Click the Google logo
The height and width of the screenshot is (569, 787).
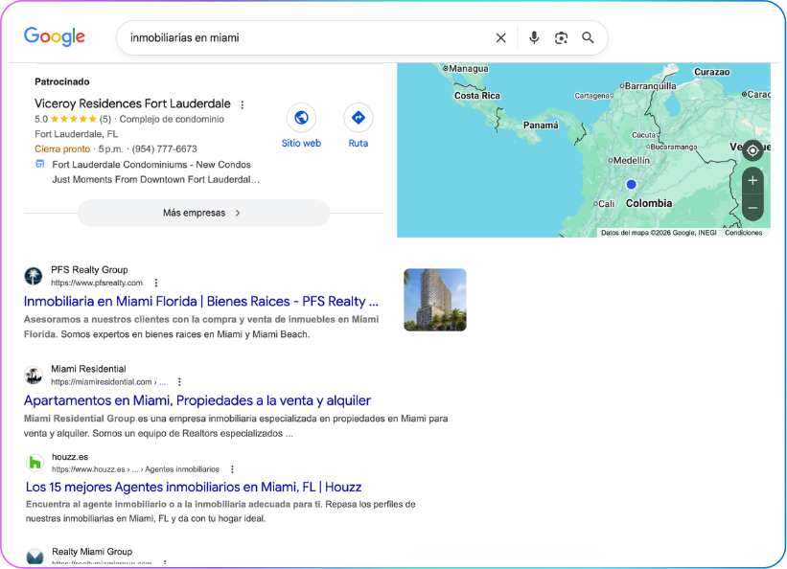[55, 36]
